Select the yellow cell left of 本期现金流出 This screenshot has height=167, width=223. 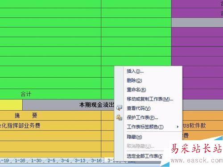click(x=11, y=105)
